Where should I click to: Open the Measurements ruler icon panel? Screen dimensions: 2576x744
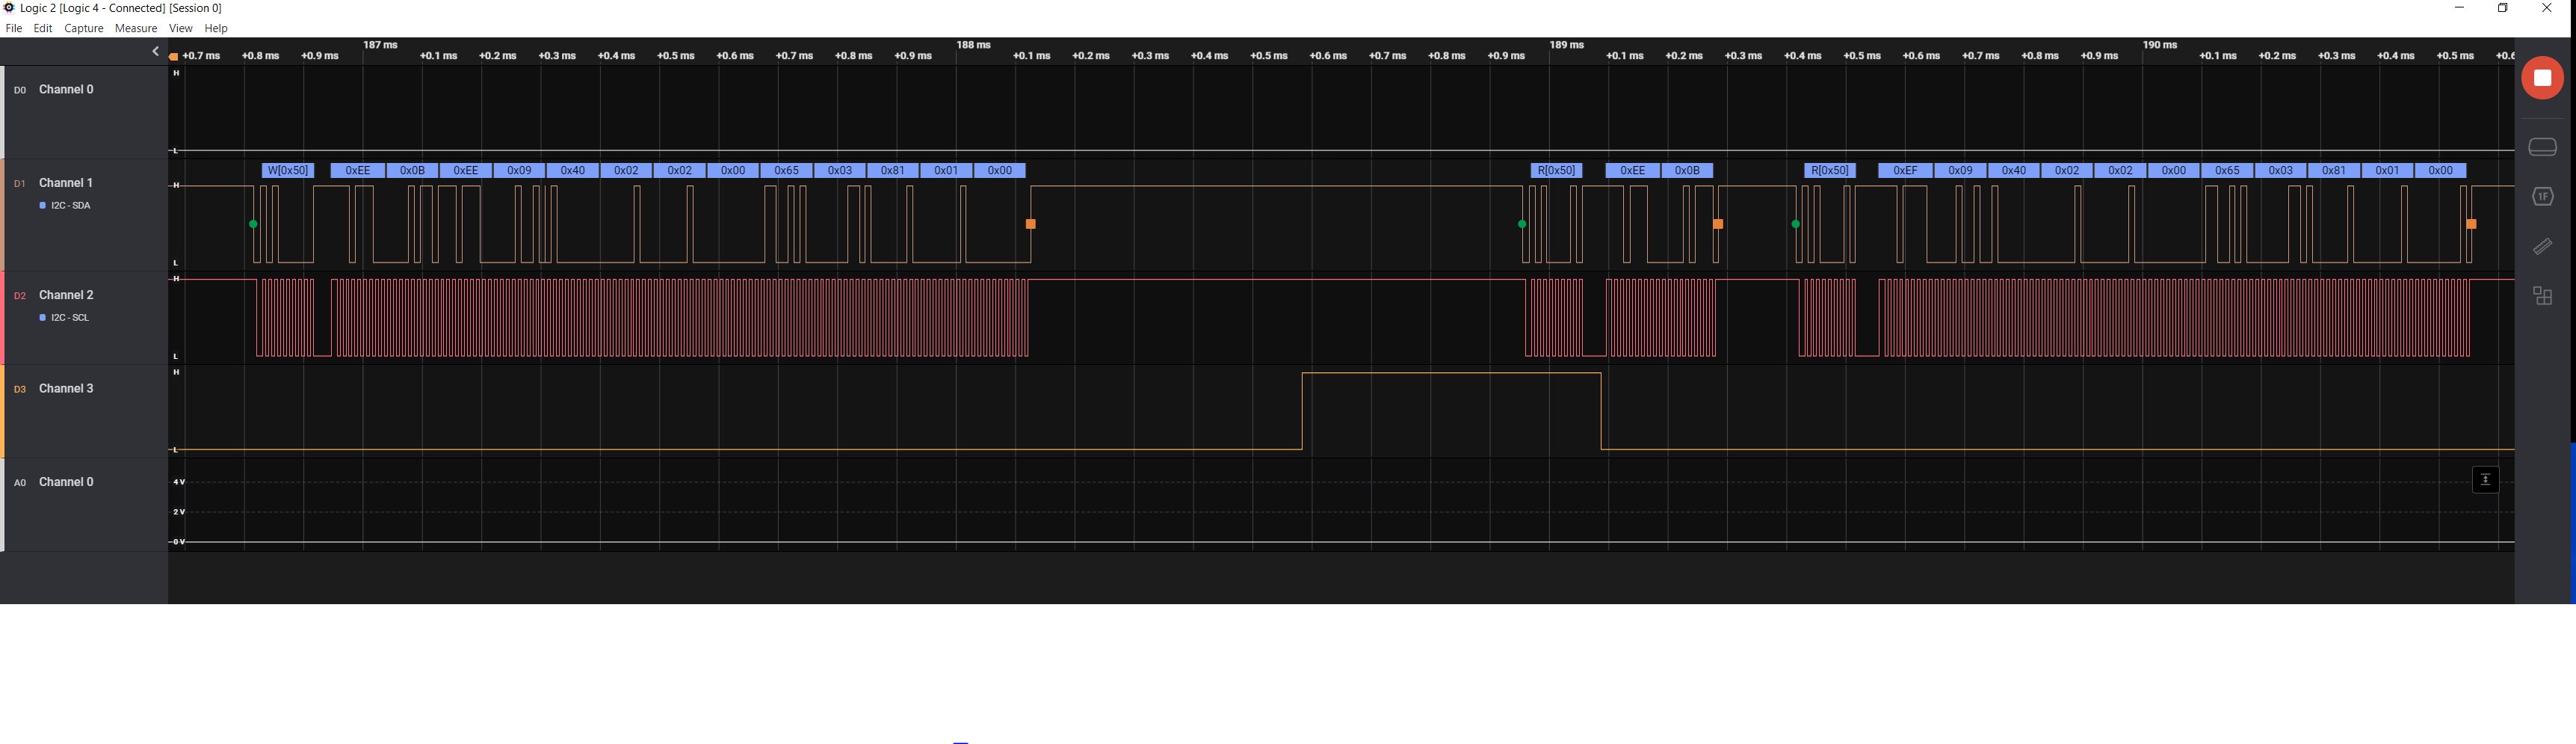pos(2542,246)
